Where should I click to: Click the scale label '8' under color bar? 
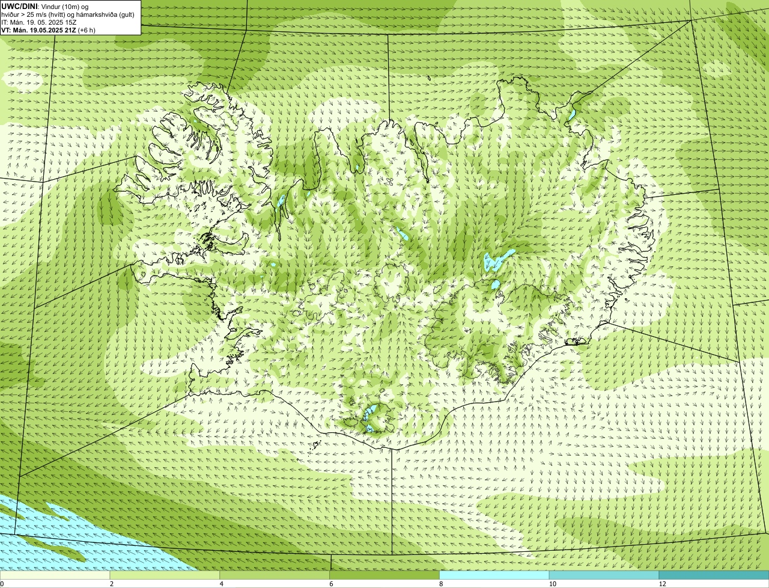click(441, 584)
